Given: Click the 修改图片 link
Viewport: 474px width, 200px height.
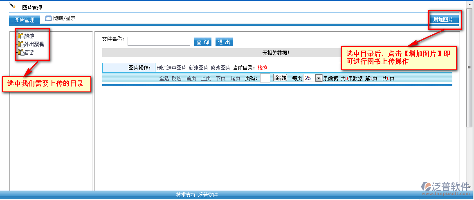Looking at the screenshot, I should tap(220, 68).
